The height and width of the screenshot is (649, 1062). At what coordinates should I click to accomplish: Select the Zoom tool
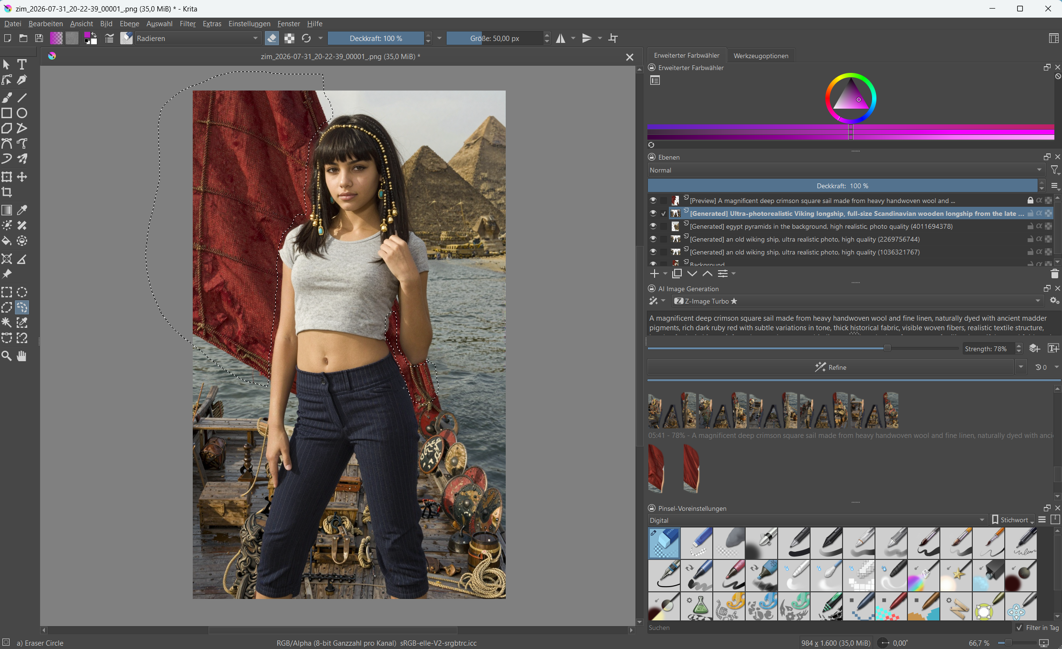pyautogui.click(x=7, y=356)
